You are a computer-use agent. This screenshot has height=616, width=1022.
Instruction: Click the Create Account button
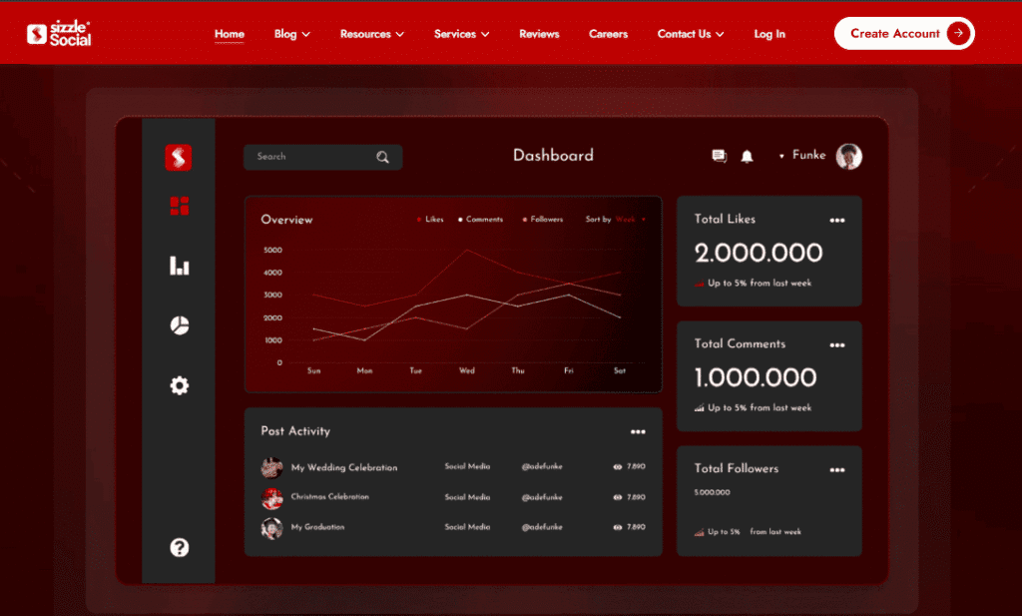click(x=904, y=33)
